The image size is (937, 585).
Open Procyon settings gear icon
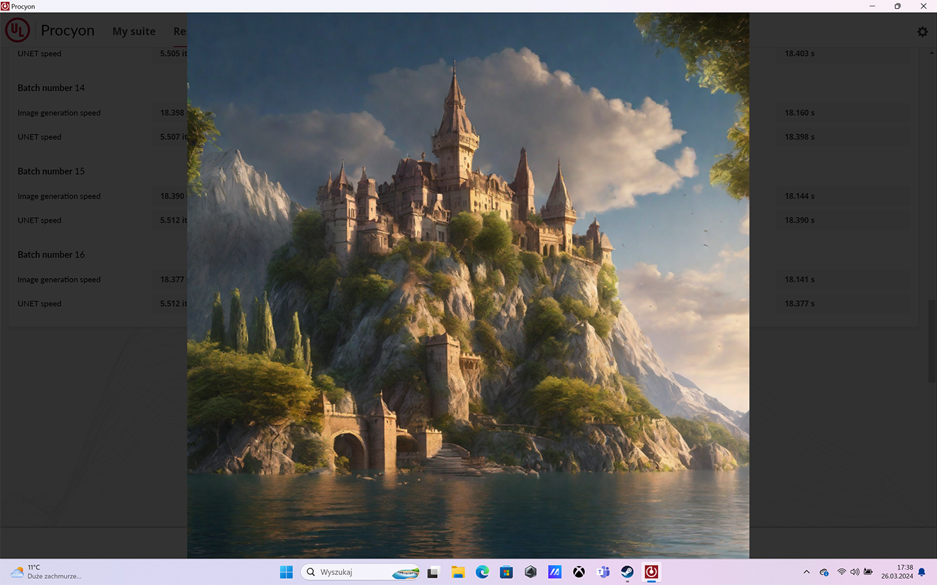pyautogui.click(x=922, y=31)
